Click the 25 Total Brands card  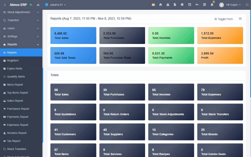[x=220, y=132]
